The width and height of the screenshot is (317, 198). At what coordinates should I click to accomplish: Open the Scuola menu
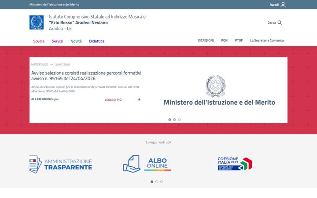tap(39, 41)
